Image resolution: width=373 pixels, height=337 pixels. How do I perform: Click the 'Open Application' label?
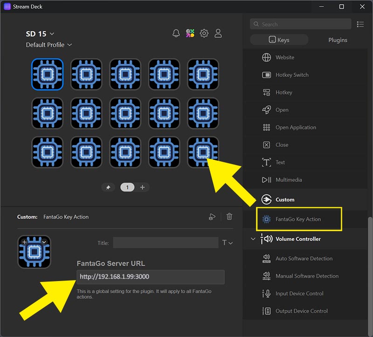coord(296,127)
